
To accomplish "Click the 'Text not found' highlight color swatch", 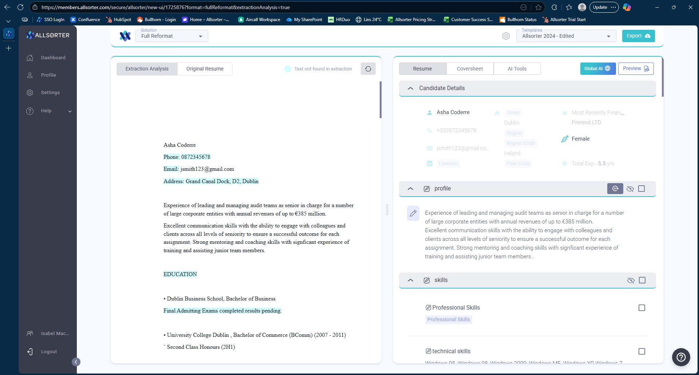I will tap(288, 69).
